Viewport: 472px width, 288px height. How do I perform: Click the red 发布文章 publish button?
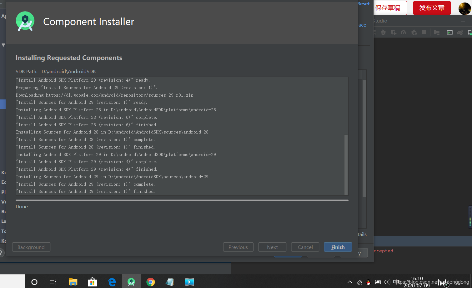(x=432, y=8)
